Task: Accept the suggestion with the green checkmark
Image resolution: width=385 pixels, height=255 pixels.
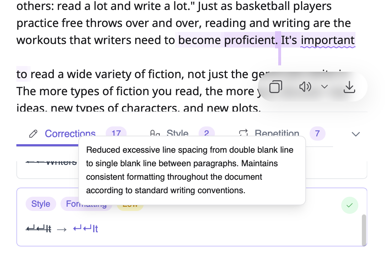Action: click(x=350, y=205)
